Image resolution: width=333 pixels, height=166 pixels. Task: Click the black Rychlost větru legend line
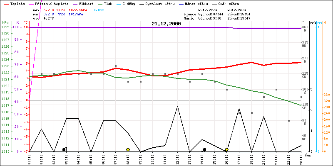click(142, 3)
